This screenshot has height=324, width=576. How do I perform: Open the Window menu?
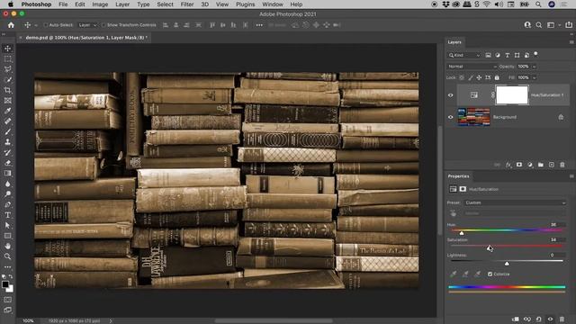coord(273,4)
